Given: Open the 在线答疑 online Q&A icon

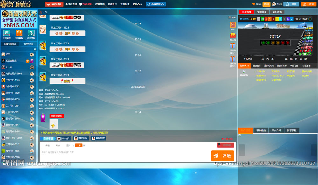Looking at the screenshot, I should point(31,33).
